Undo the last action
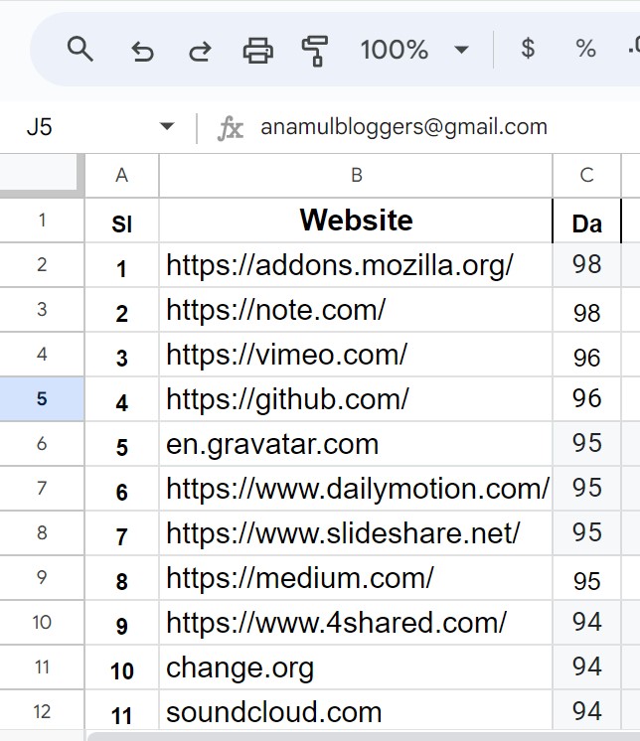 point(142,50)
